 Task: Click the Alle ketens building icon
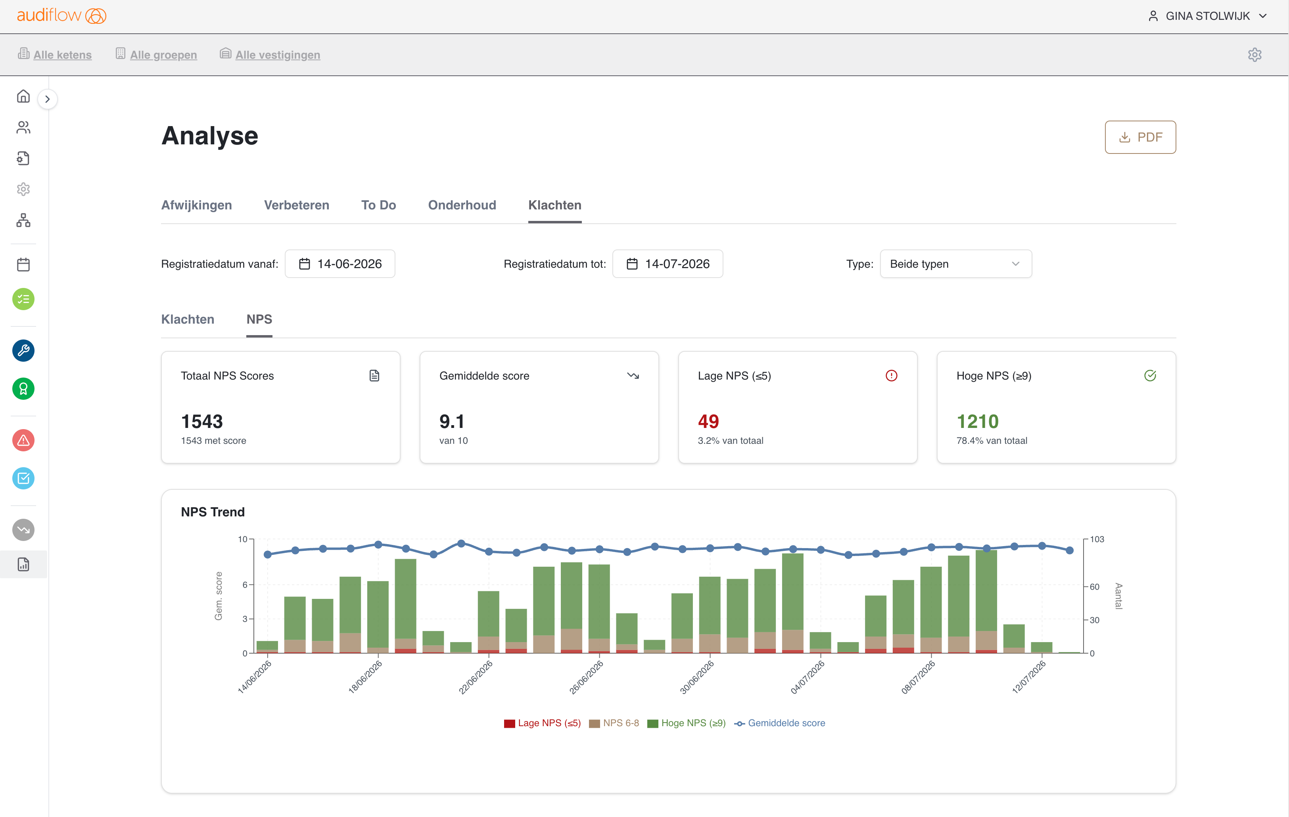[x=23, y=54]
